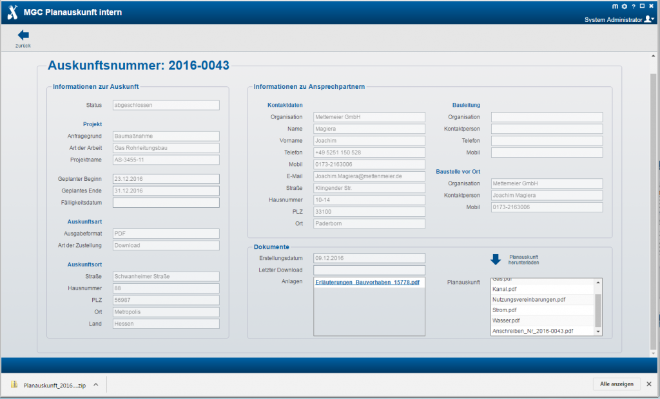660x399 pixels.
Task: Click the Fälligkeitsdatum input field
Action: point(166,203)
